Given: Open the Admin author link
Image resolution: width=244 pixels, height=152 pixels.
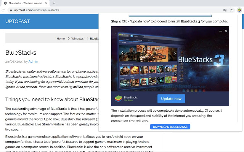Looking at the screenshot, I should (33, 62).
